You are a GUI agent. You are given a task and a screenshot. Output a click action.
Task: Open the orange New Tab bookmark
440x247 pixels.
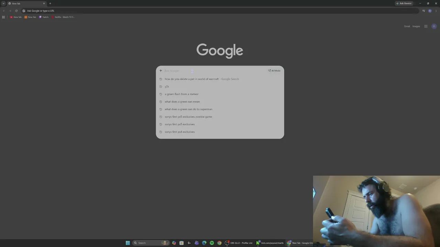[x=30, y=17]
